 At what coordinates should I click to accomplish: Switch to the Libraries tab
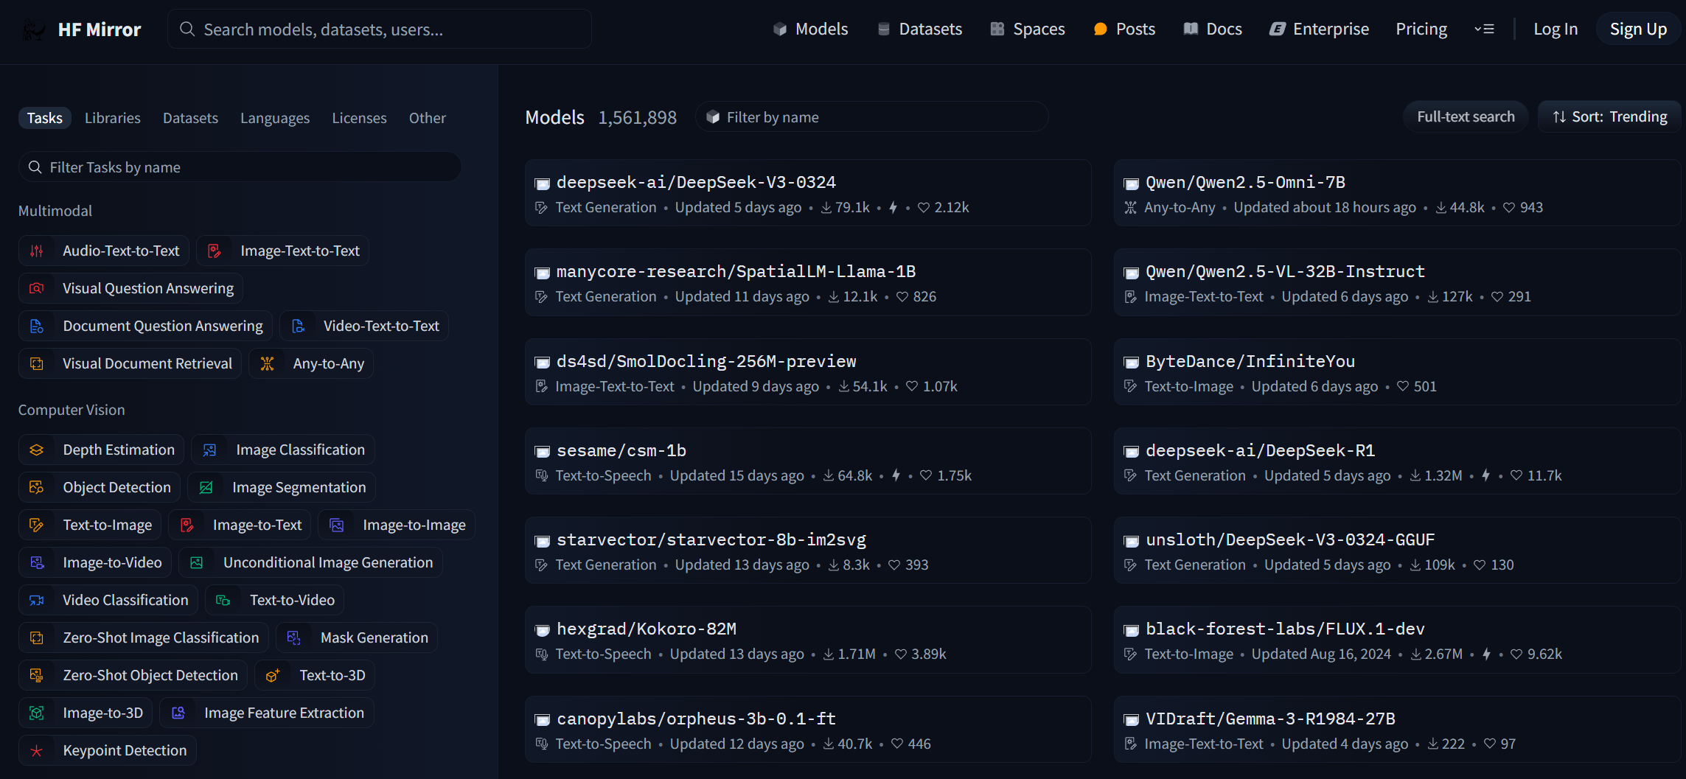[113, 118]
